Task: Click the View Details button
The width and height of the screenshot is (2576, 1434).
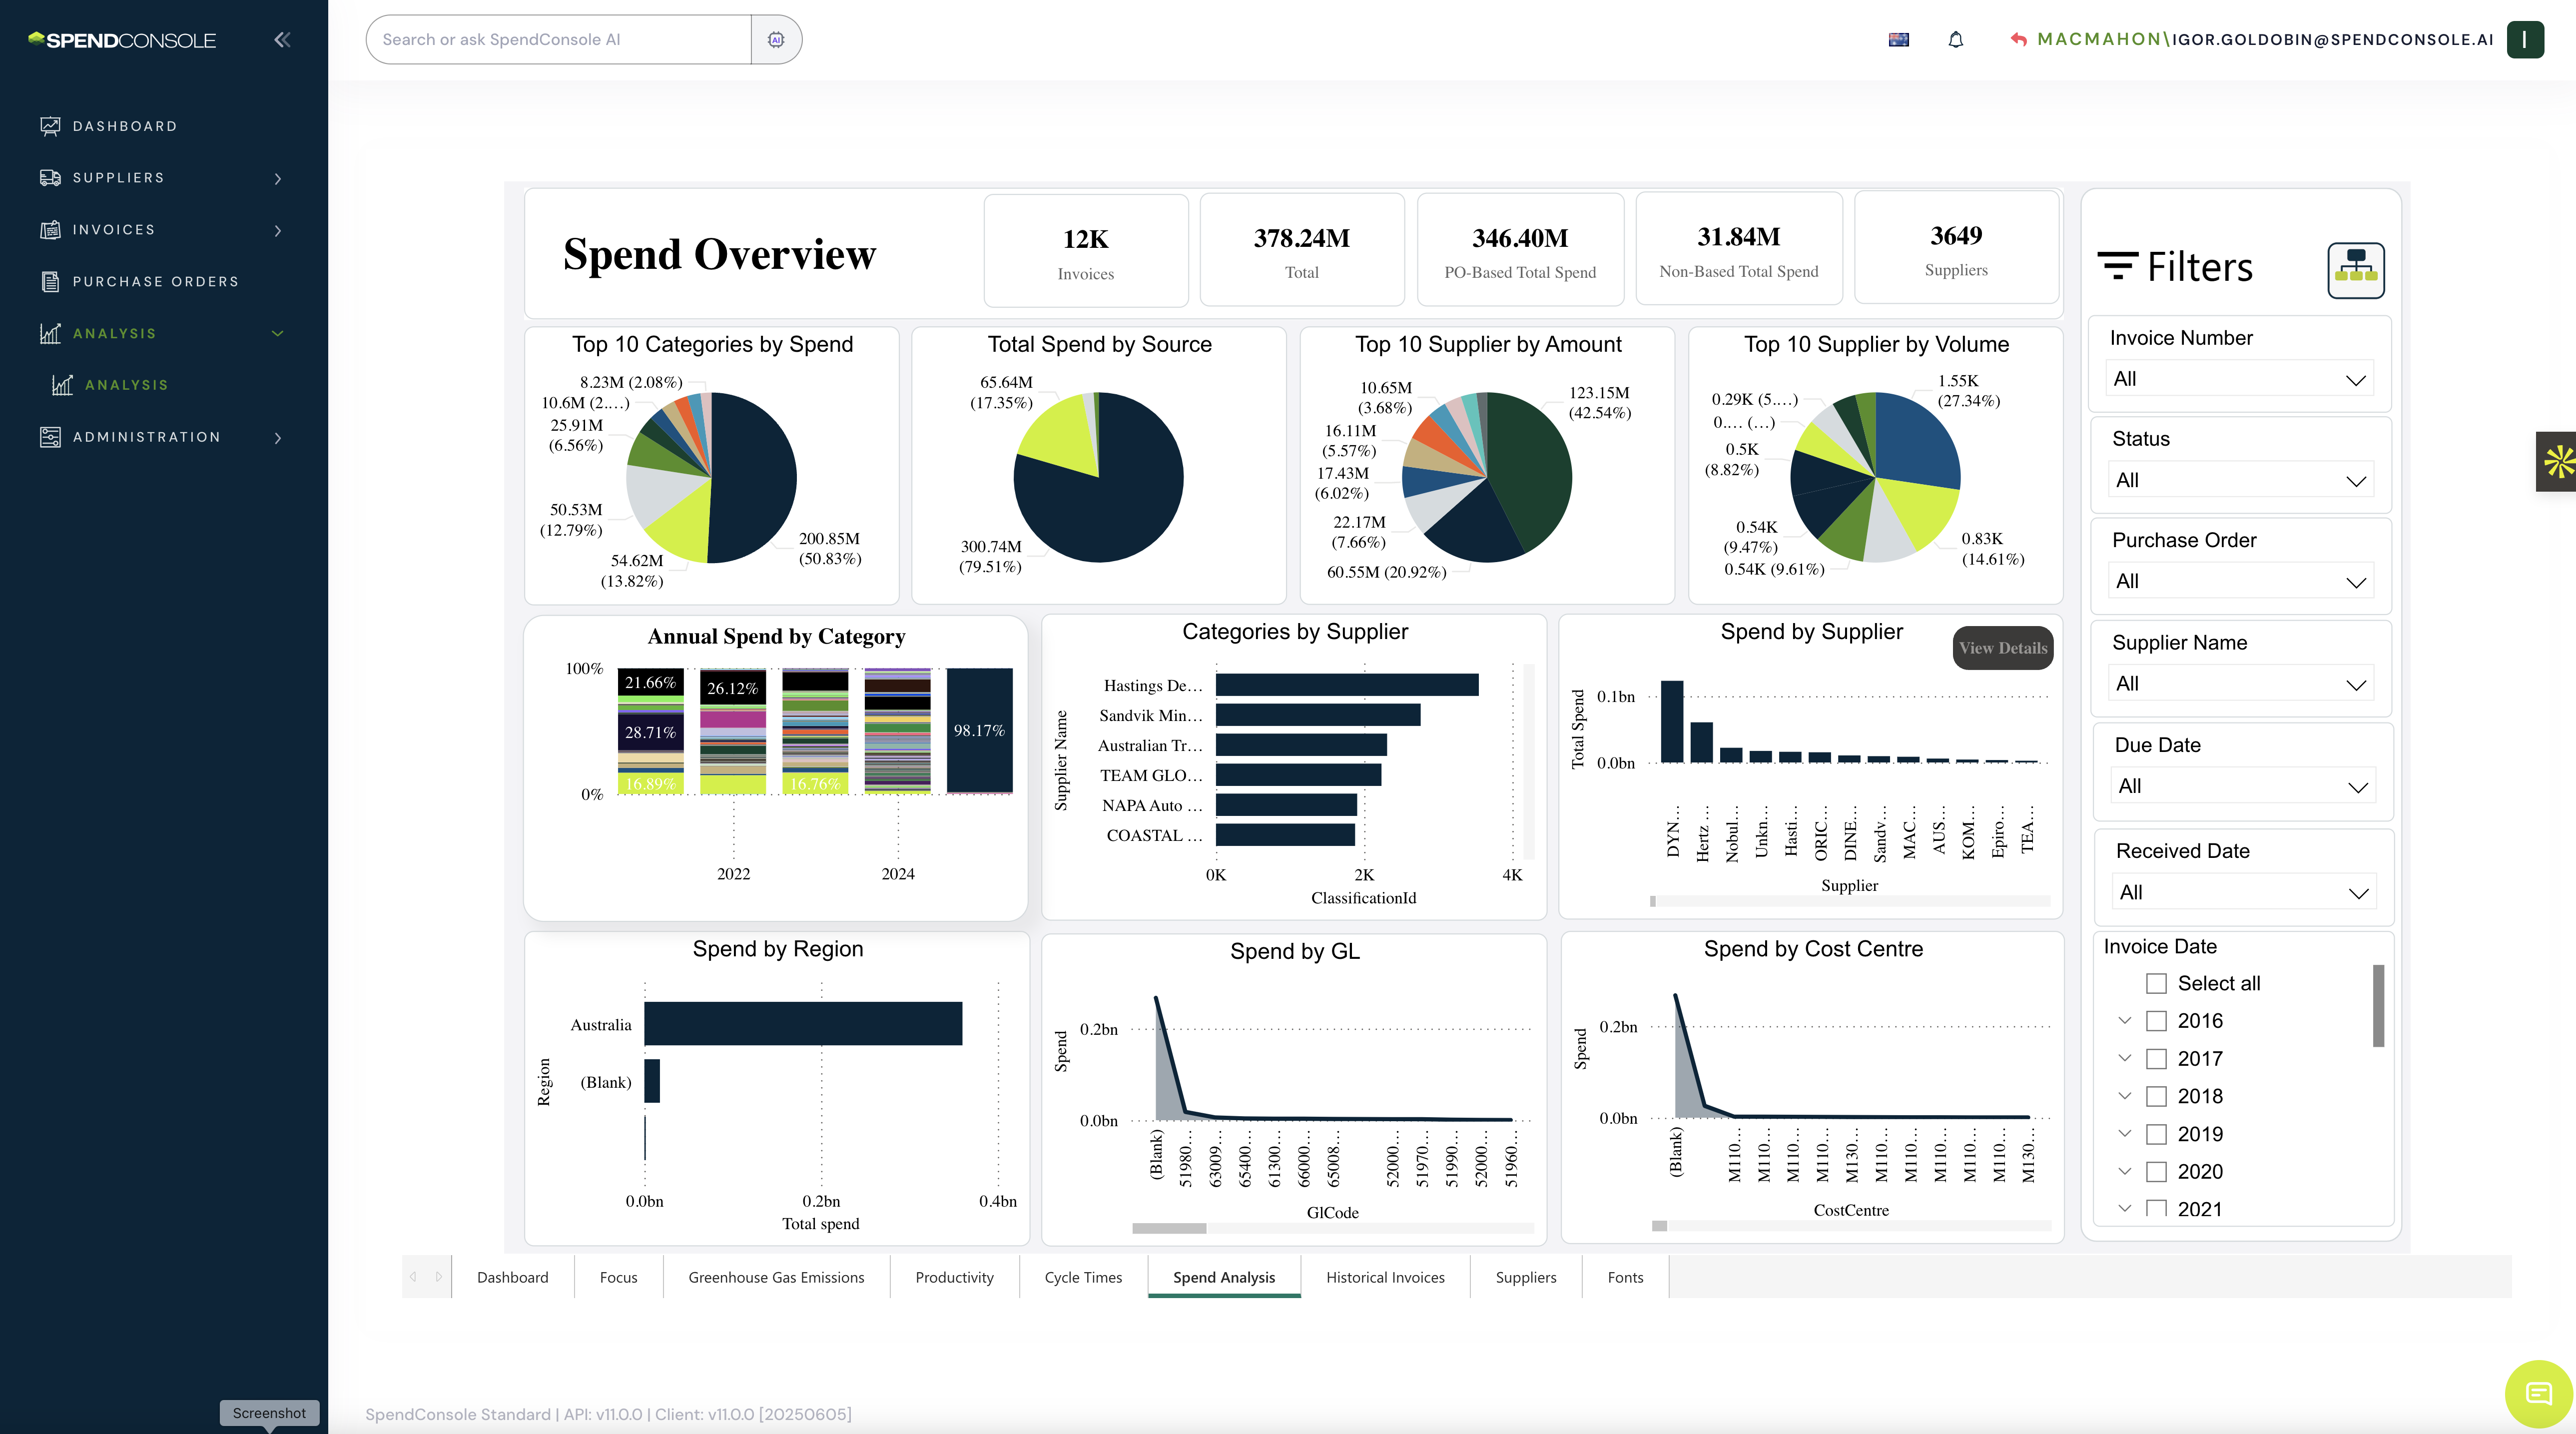Action: [2002, 648]
